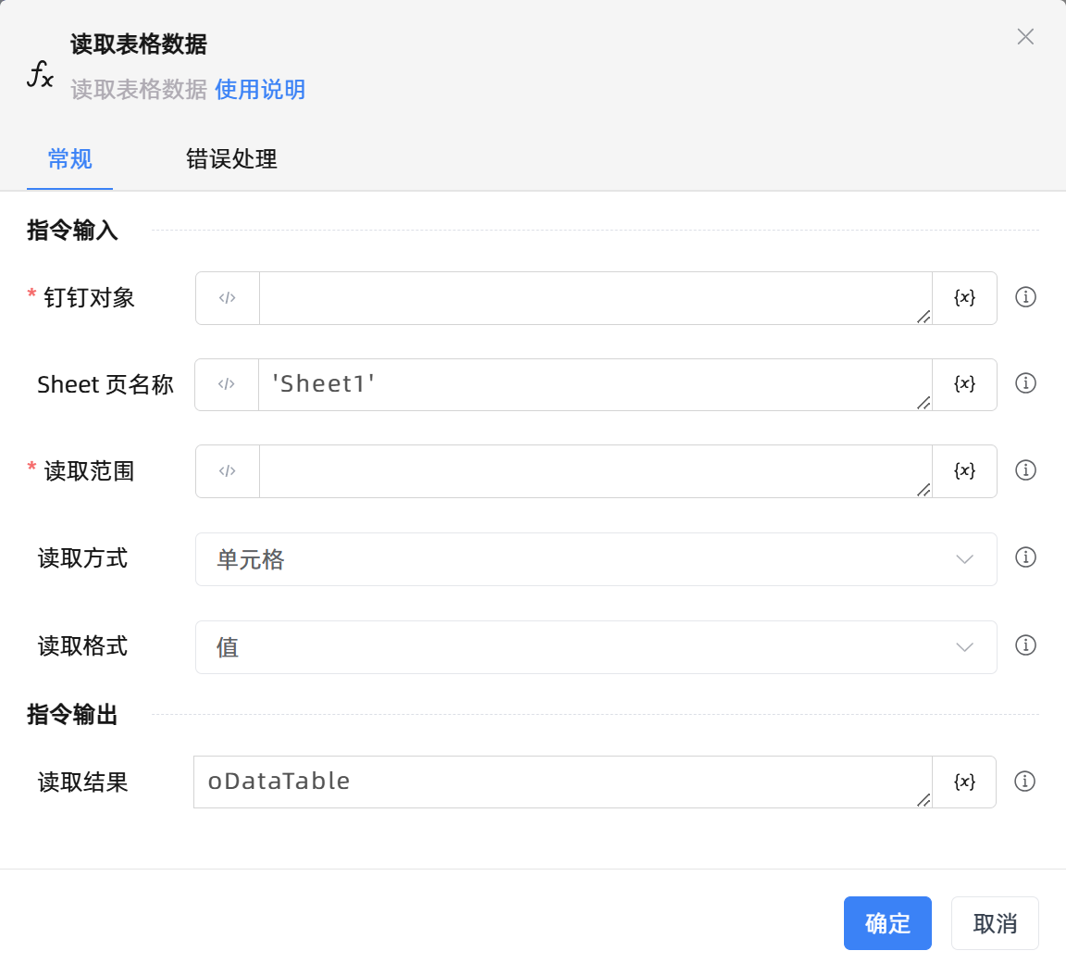The image size is (1066, 976).
Task: Toggle expression mode for Sheet 页名称 field
Action: pos(227,384)
